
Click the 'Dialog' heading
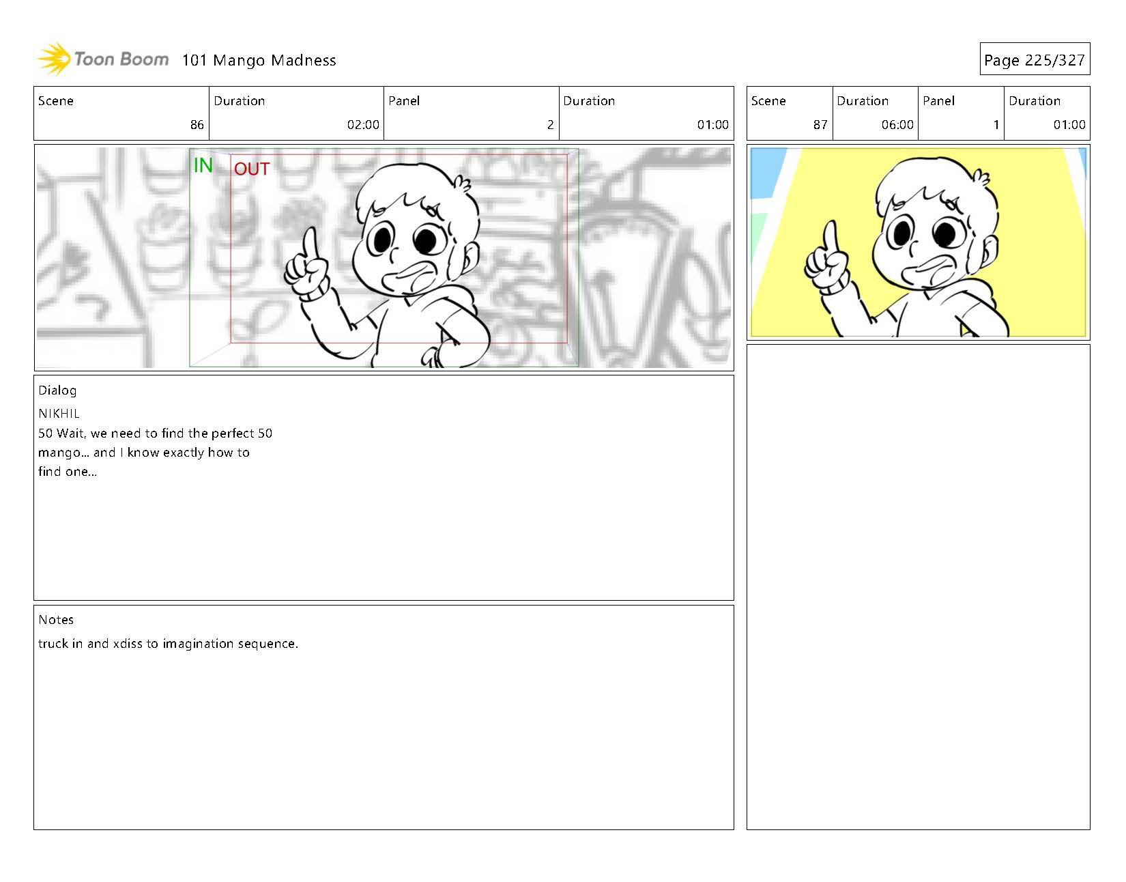57,390
